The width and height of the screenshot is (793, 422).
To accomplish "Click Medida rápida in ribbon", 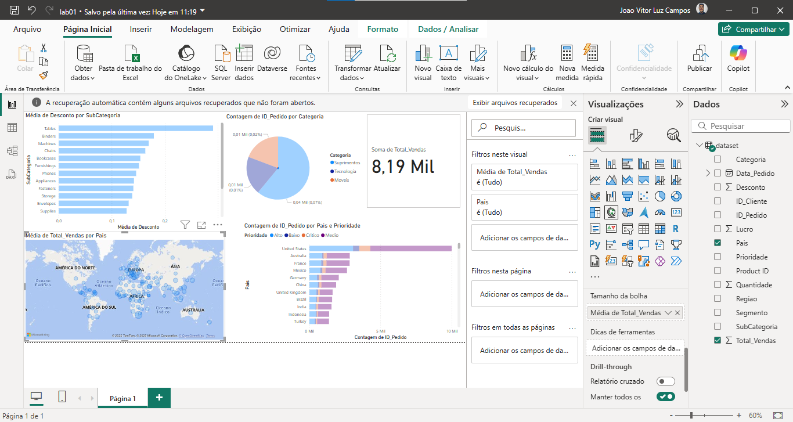I will (x=593, y=63).
